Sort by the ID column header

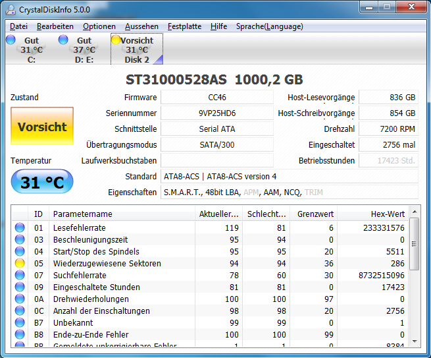38,214
